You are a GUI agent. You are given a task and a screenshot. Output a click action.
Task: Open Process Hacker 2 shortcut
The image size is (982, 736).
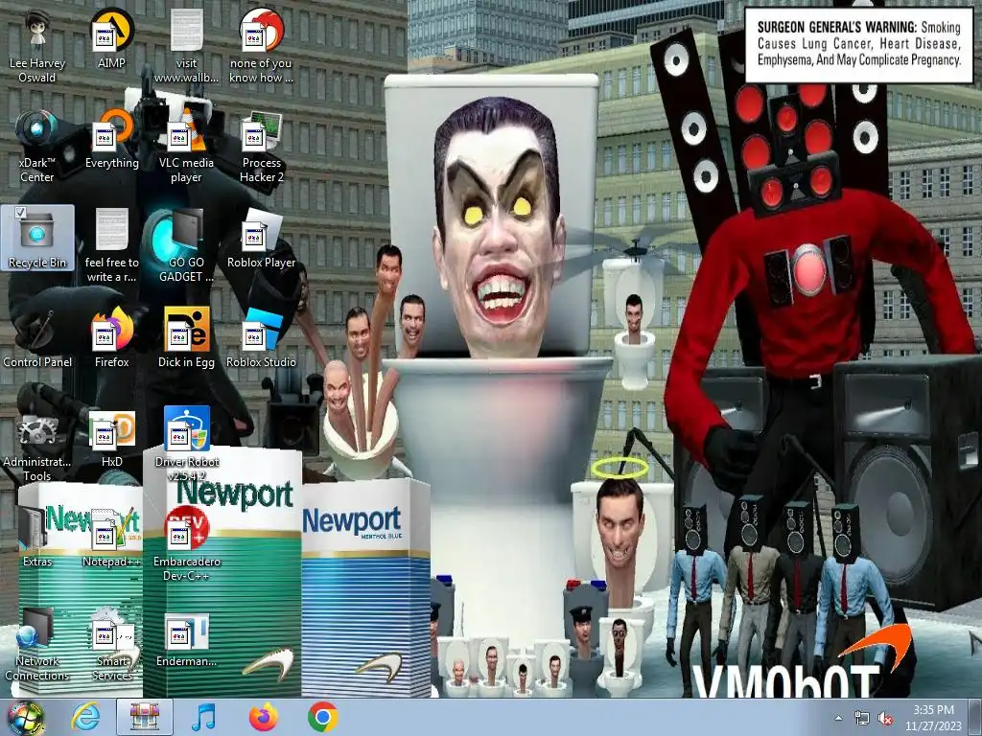click(x=261, y=147)
